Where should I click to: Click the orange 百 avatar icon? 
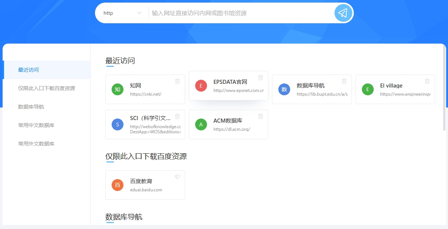click(x=118, y=185)
